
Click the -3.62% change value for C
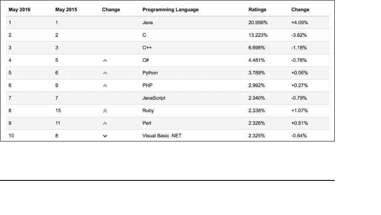(299, 35)
